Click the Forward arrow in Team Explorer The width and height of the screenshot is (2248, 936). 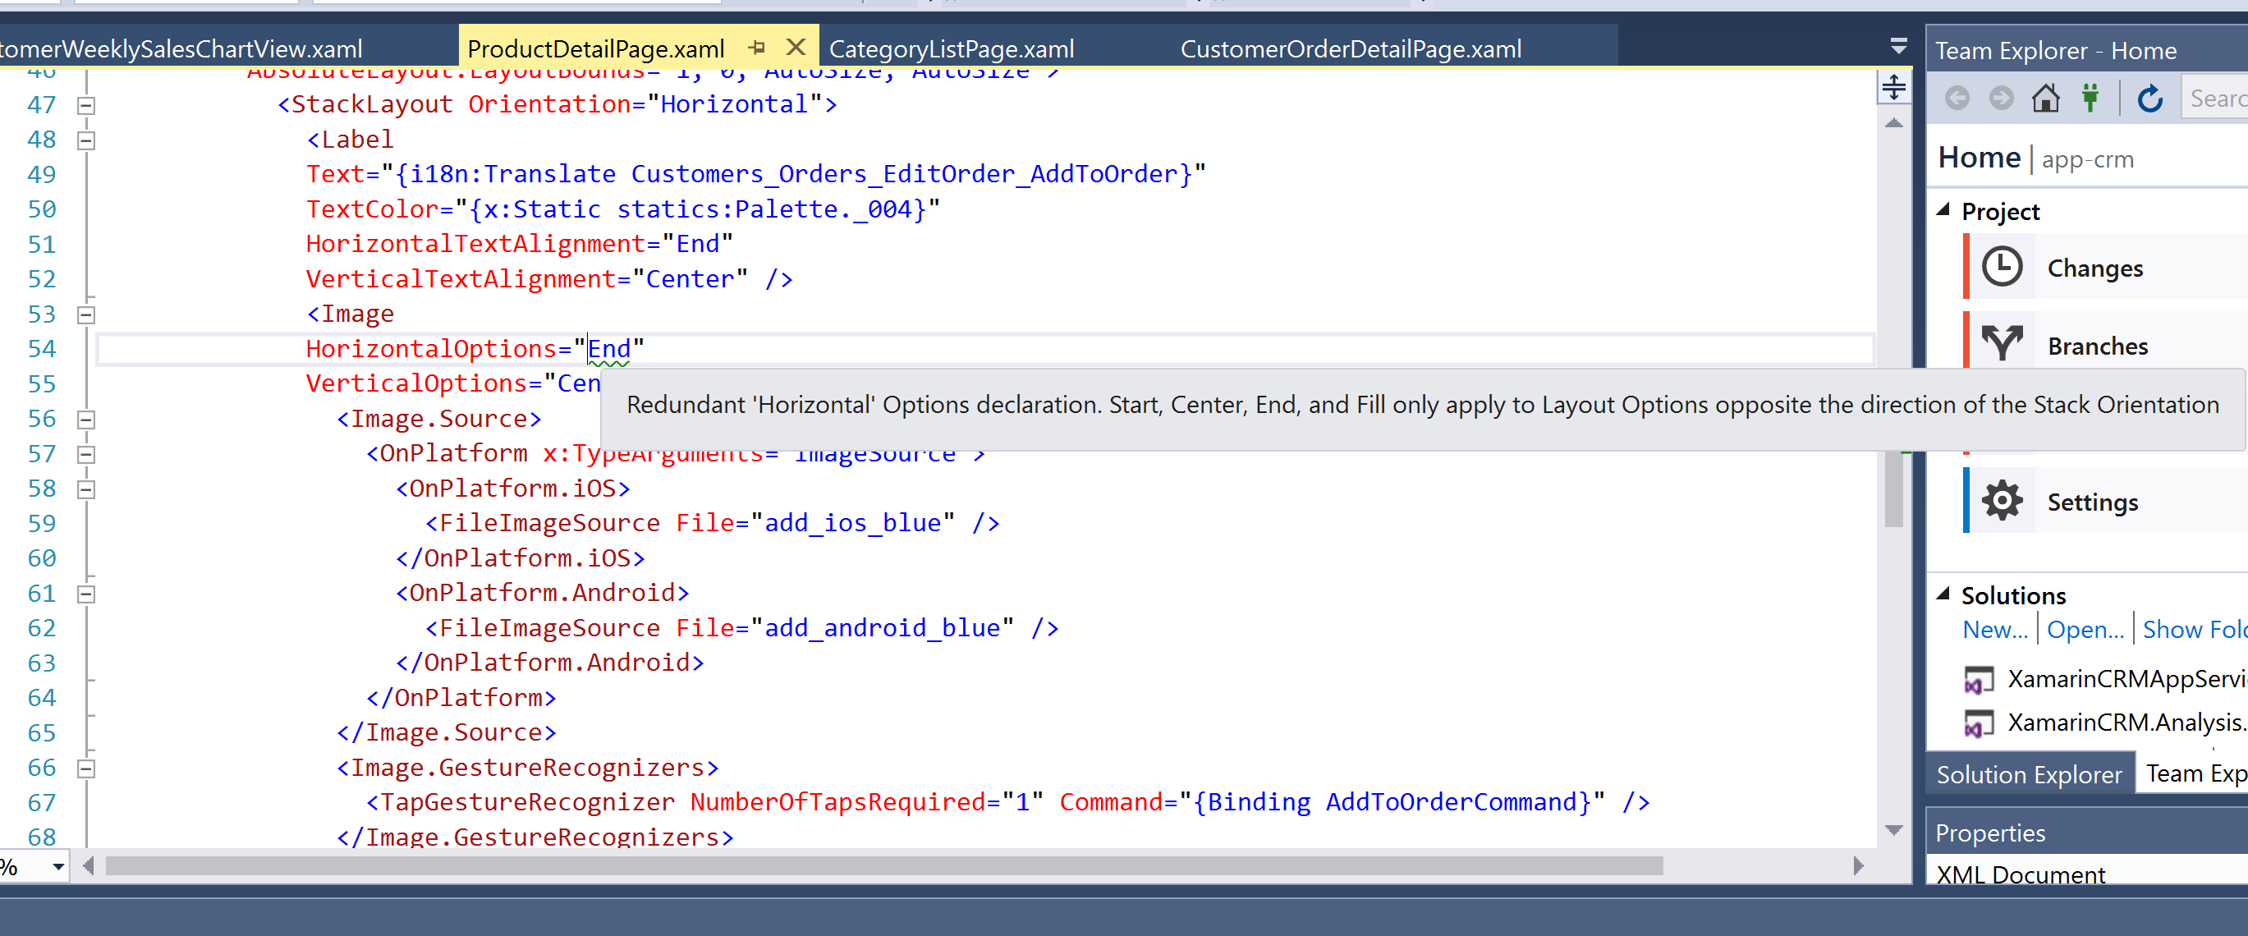point(2001,99)
